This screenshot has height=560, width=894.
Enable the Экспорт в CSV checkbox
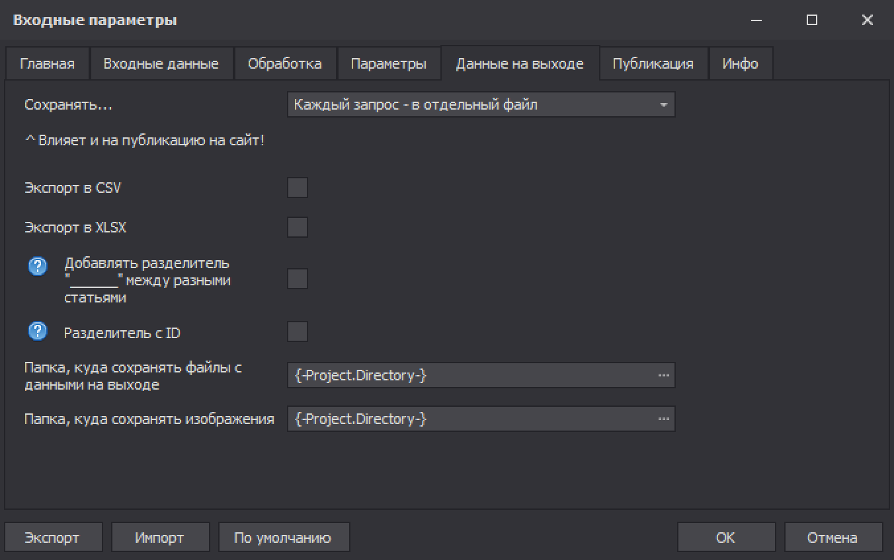pyautogui.click(x=298, y=188)
